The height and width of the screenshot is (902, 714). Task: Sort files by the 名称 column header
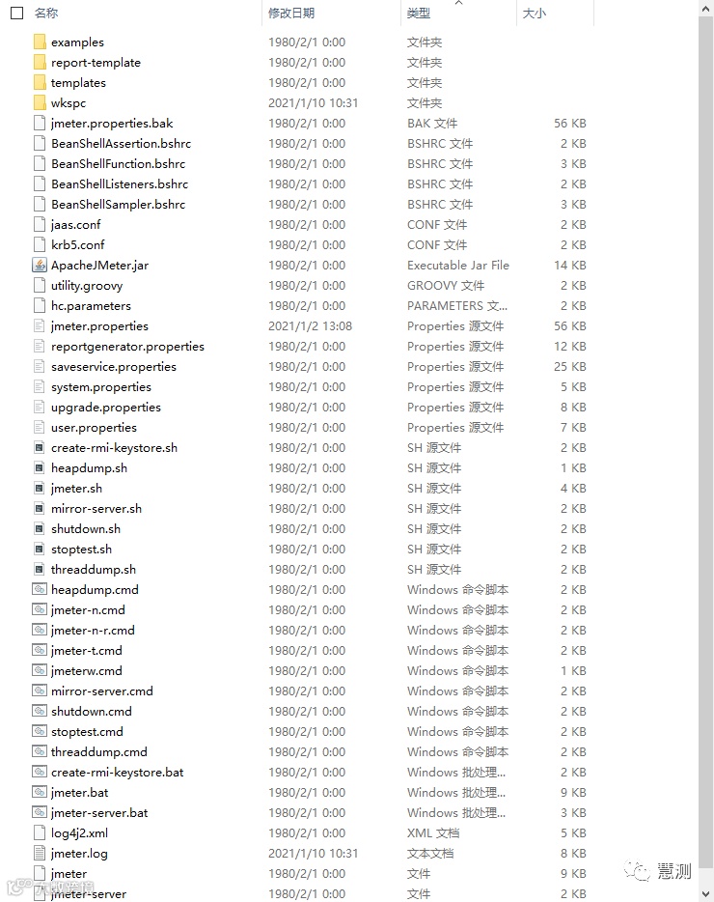[x=46, y=13]
